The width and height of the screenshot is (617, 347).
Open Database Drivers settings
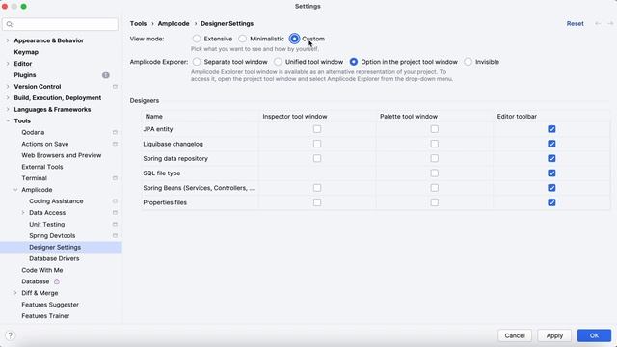pyautogui.click(x=54, y=258)
